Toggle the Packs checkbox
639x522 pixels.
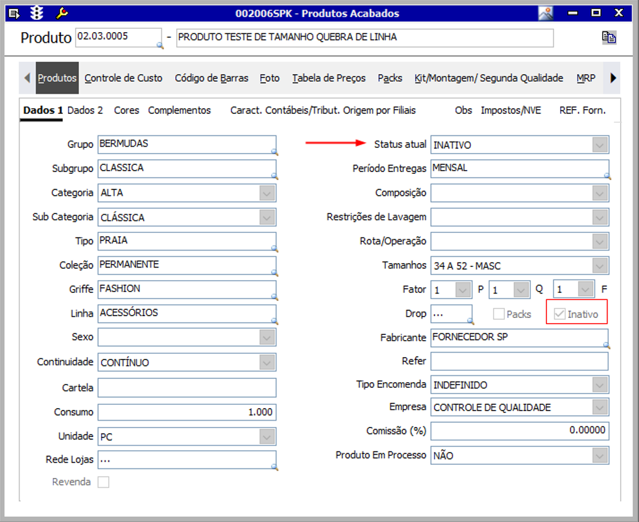pos(499,314)
